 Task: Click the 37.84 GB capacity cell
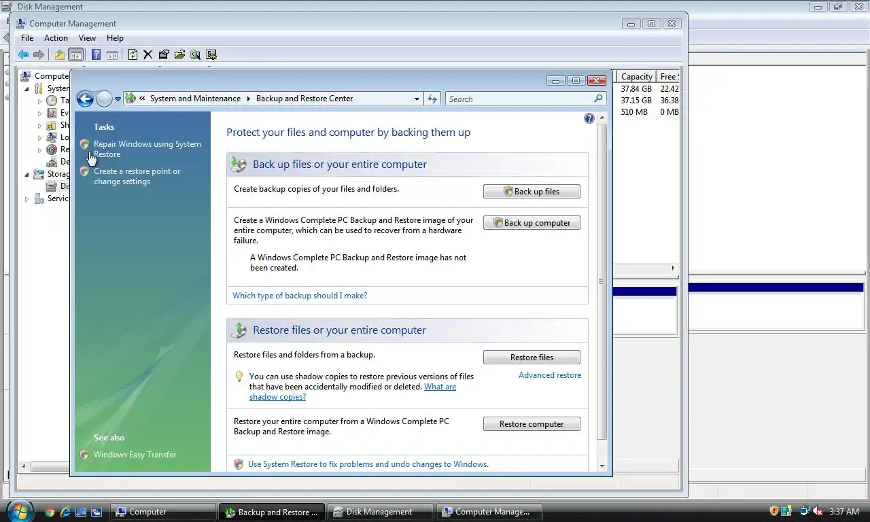pos(636,89)
